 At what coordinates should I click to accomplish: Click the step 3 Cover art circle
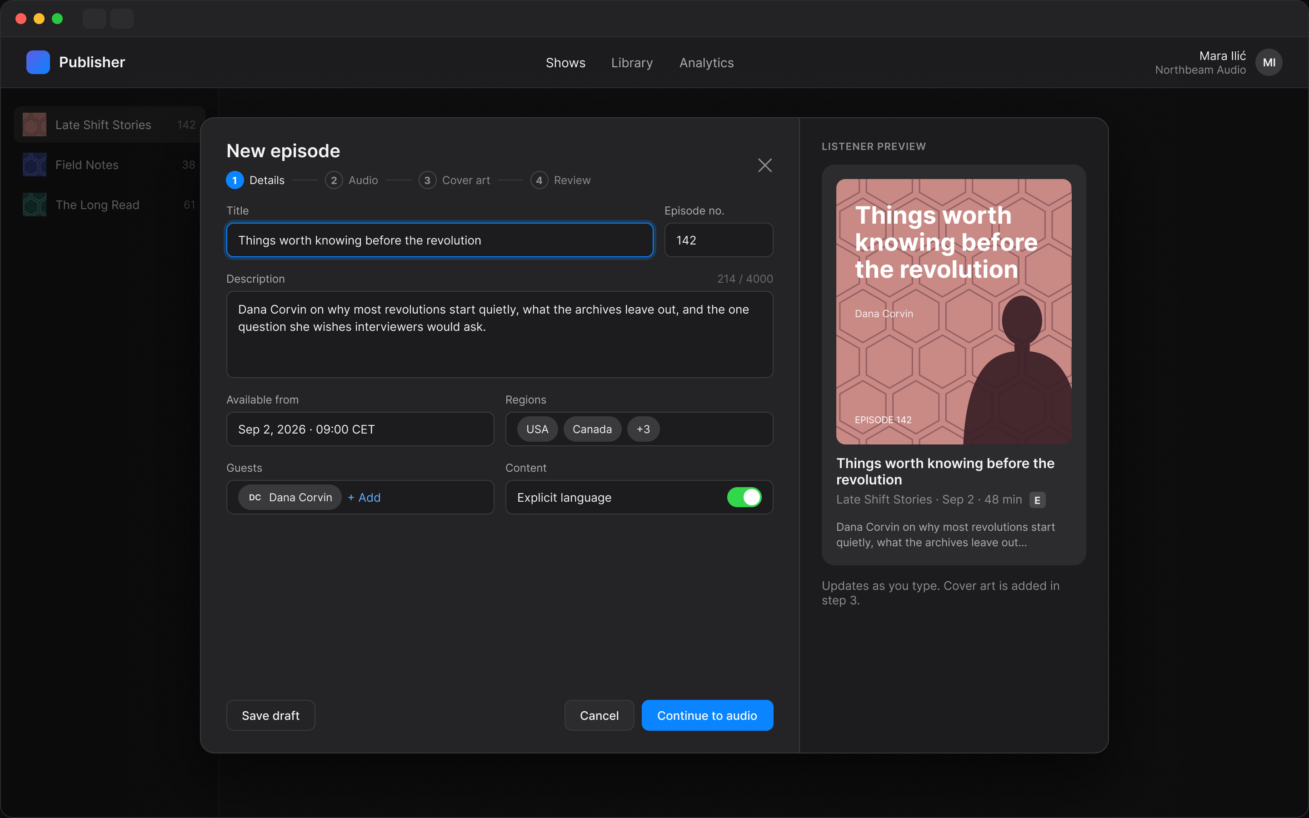click(427, 180)
